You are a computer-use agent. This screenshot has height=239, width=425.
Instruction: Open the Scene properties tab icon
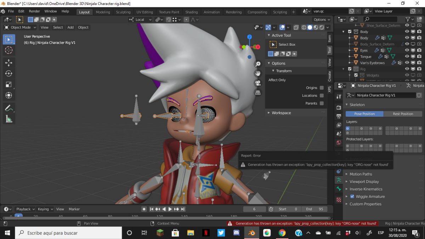click(x=339, y=134)
